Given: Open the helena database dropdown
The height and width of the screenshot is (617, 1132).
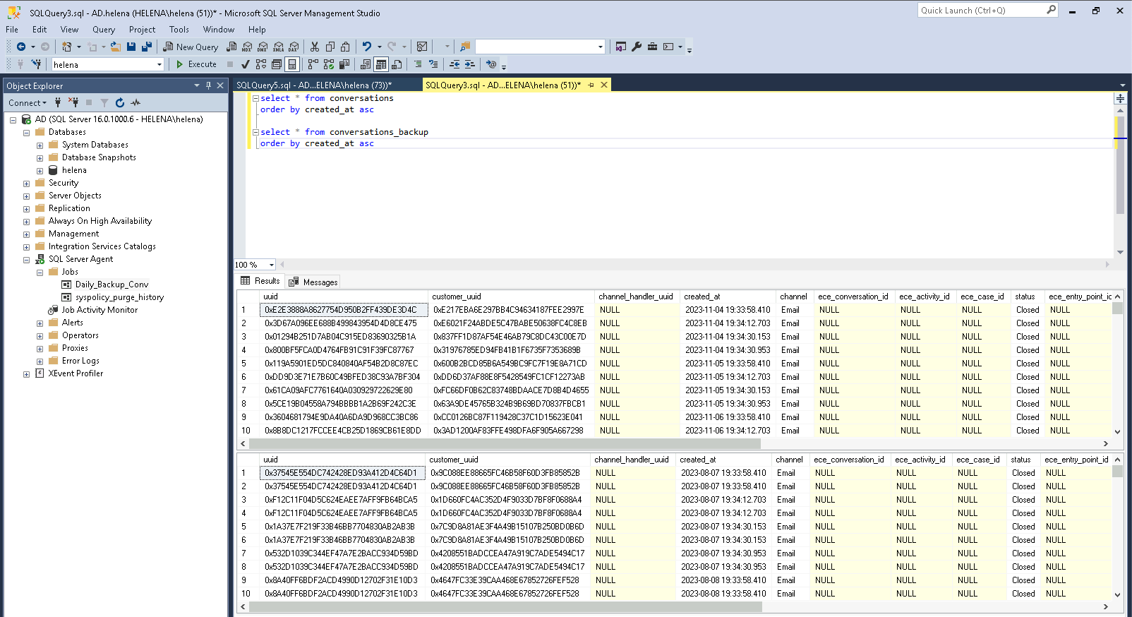Looking at the screenshot, I should point(159,64).
